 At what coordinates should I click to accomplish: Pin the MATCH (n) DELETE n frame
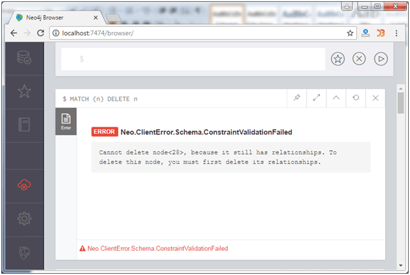pos(297,98)
